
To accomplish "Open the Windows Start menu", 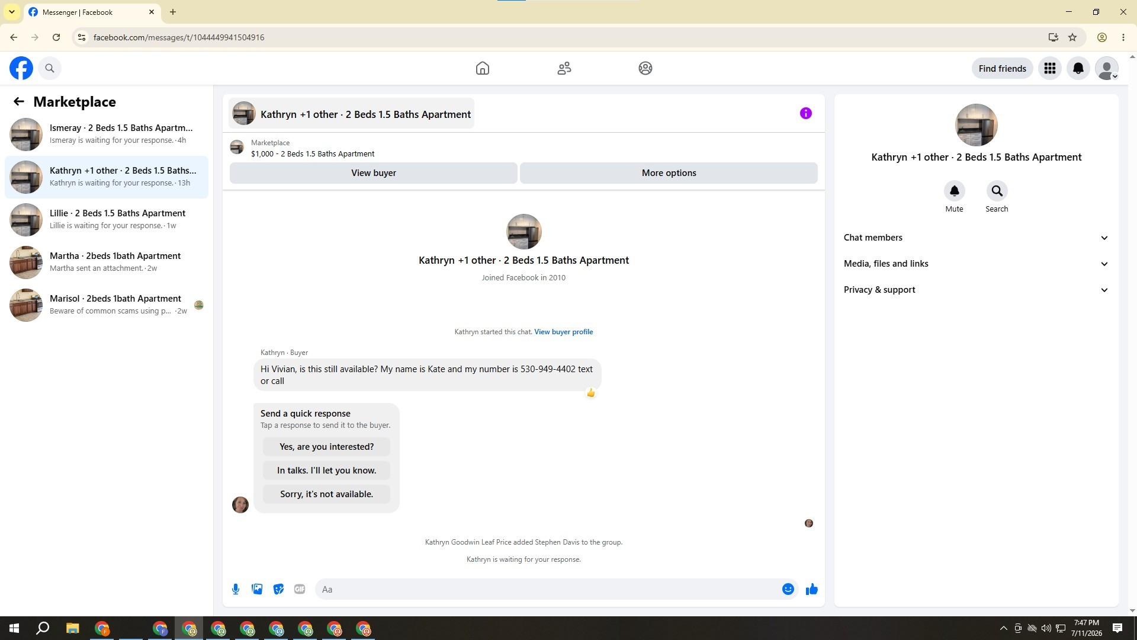I will click(14, 628).
